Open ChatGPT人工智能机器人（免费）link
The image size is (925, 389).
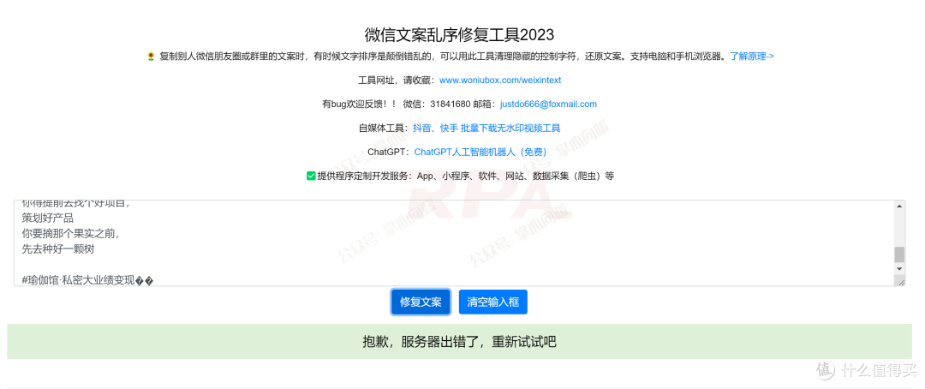point(480,152)
